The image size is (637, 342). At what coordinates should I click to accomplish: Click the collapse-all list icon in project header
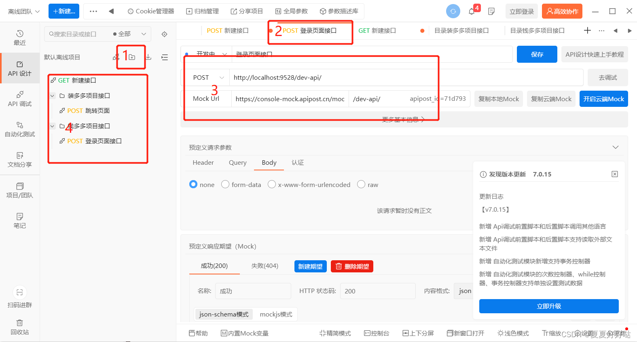click(x=165, y=57)
